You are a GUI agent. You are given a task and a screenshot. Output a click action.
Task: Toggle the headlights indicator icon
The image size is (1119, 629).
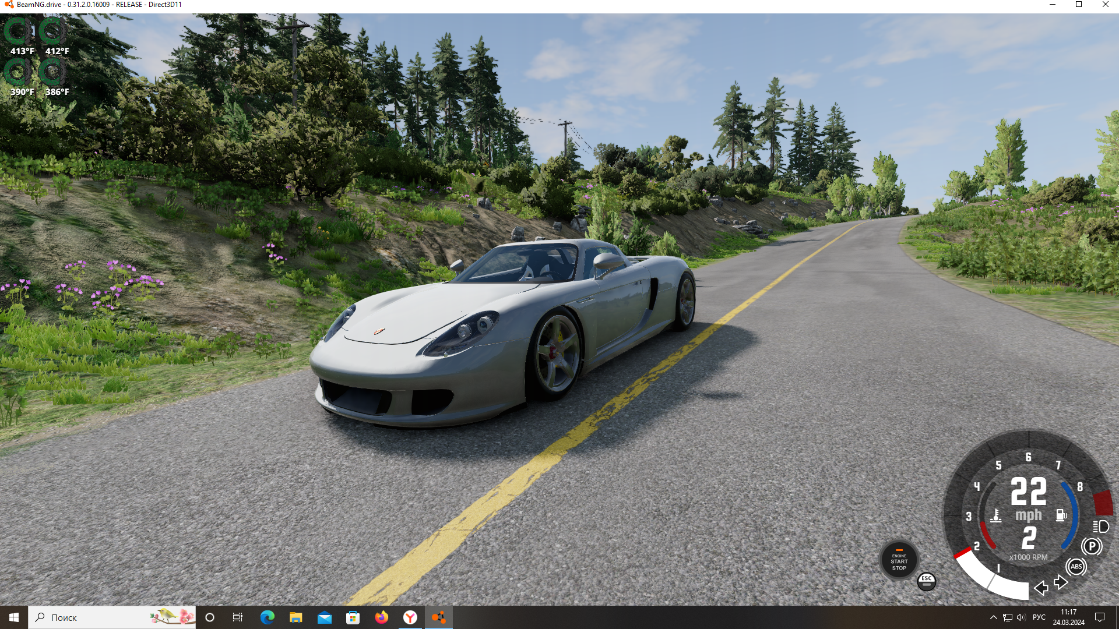[1101, 526]
